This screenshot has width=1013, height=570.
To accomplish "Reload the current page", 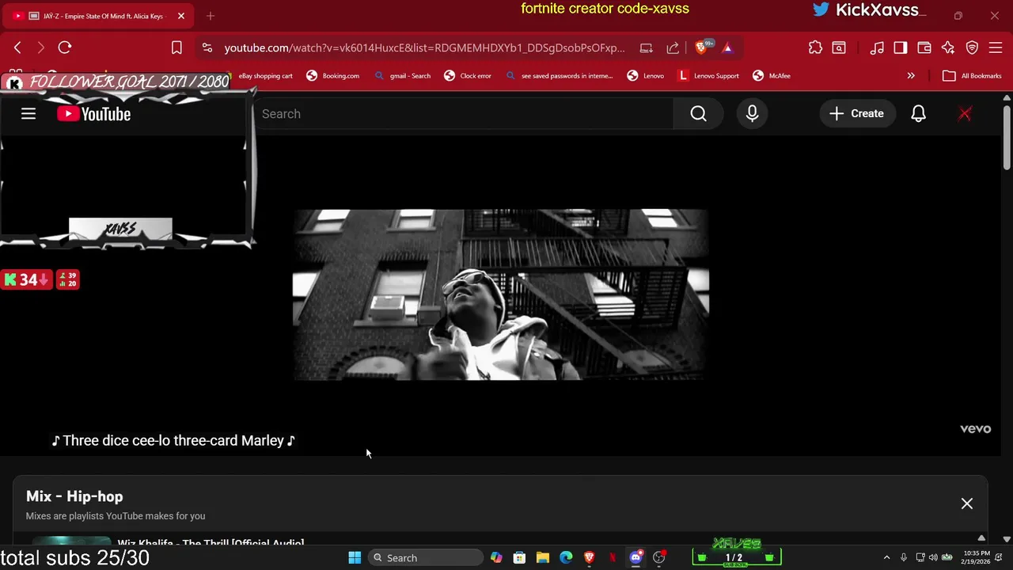I will (65, 47).
